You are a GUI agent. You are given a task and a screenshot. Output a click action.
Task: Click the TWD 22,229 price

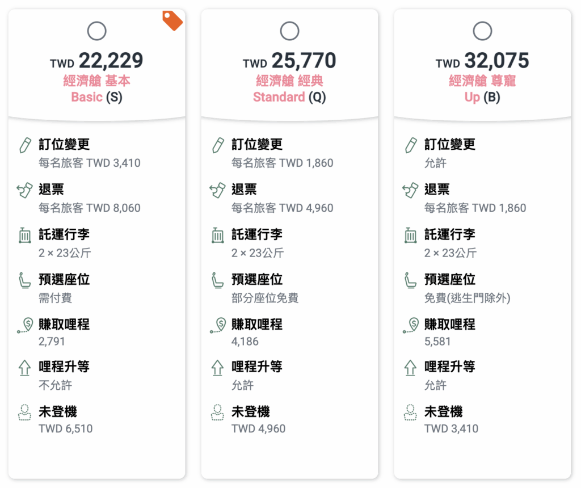point(96,61)
